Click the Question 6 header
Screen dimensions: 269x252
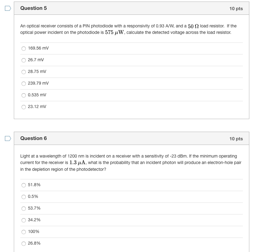[34, 138]
